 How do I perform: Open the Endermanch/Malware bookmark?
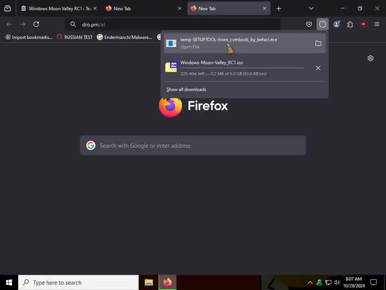(124, 37)
